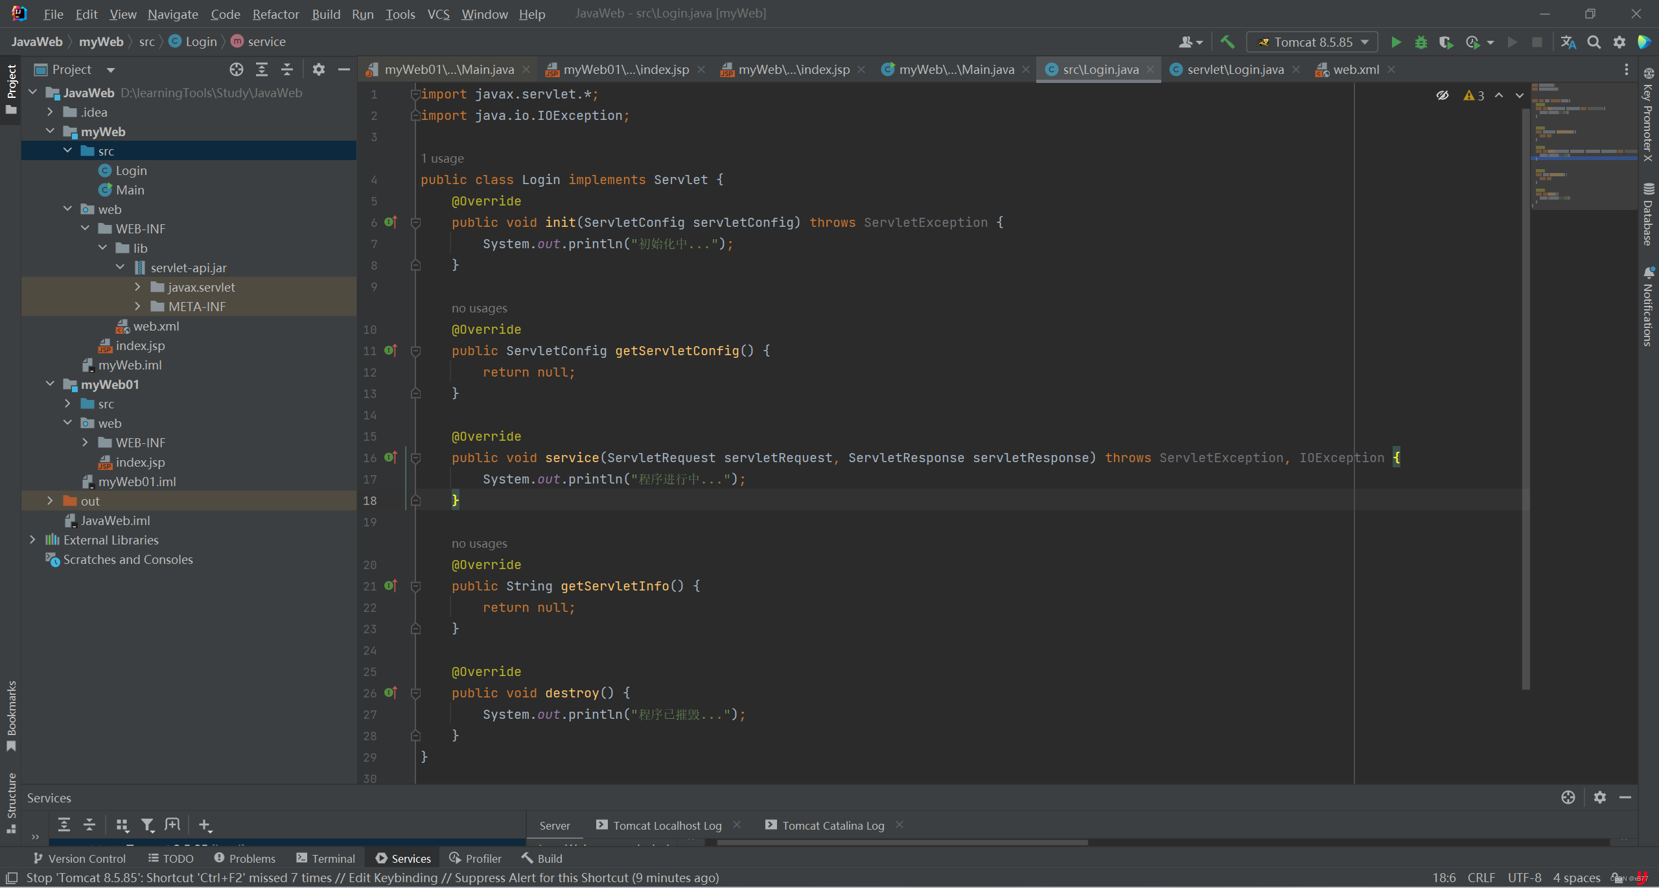Click the translate icon in the toolbar

click(1568, 42)
